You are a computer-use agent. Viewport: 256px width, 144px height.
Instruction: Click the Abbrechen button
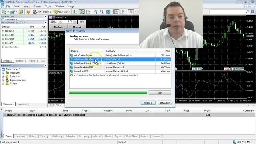click(x=165, y=103)
